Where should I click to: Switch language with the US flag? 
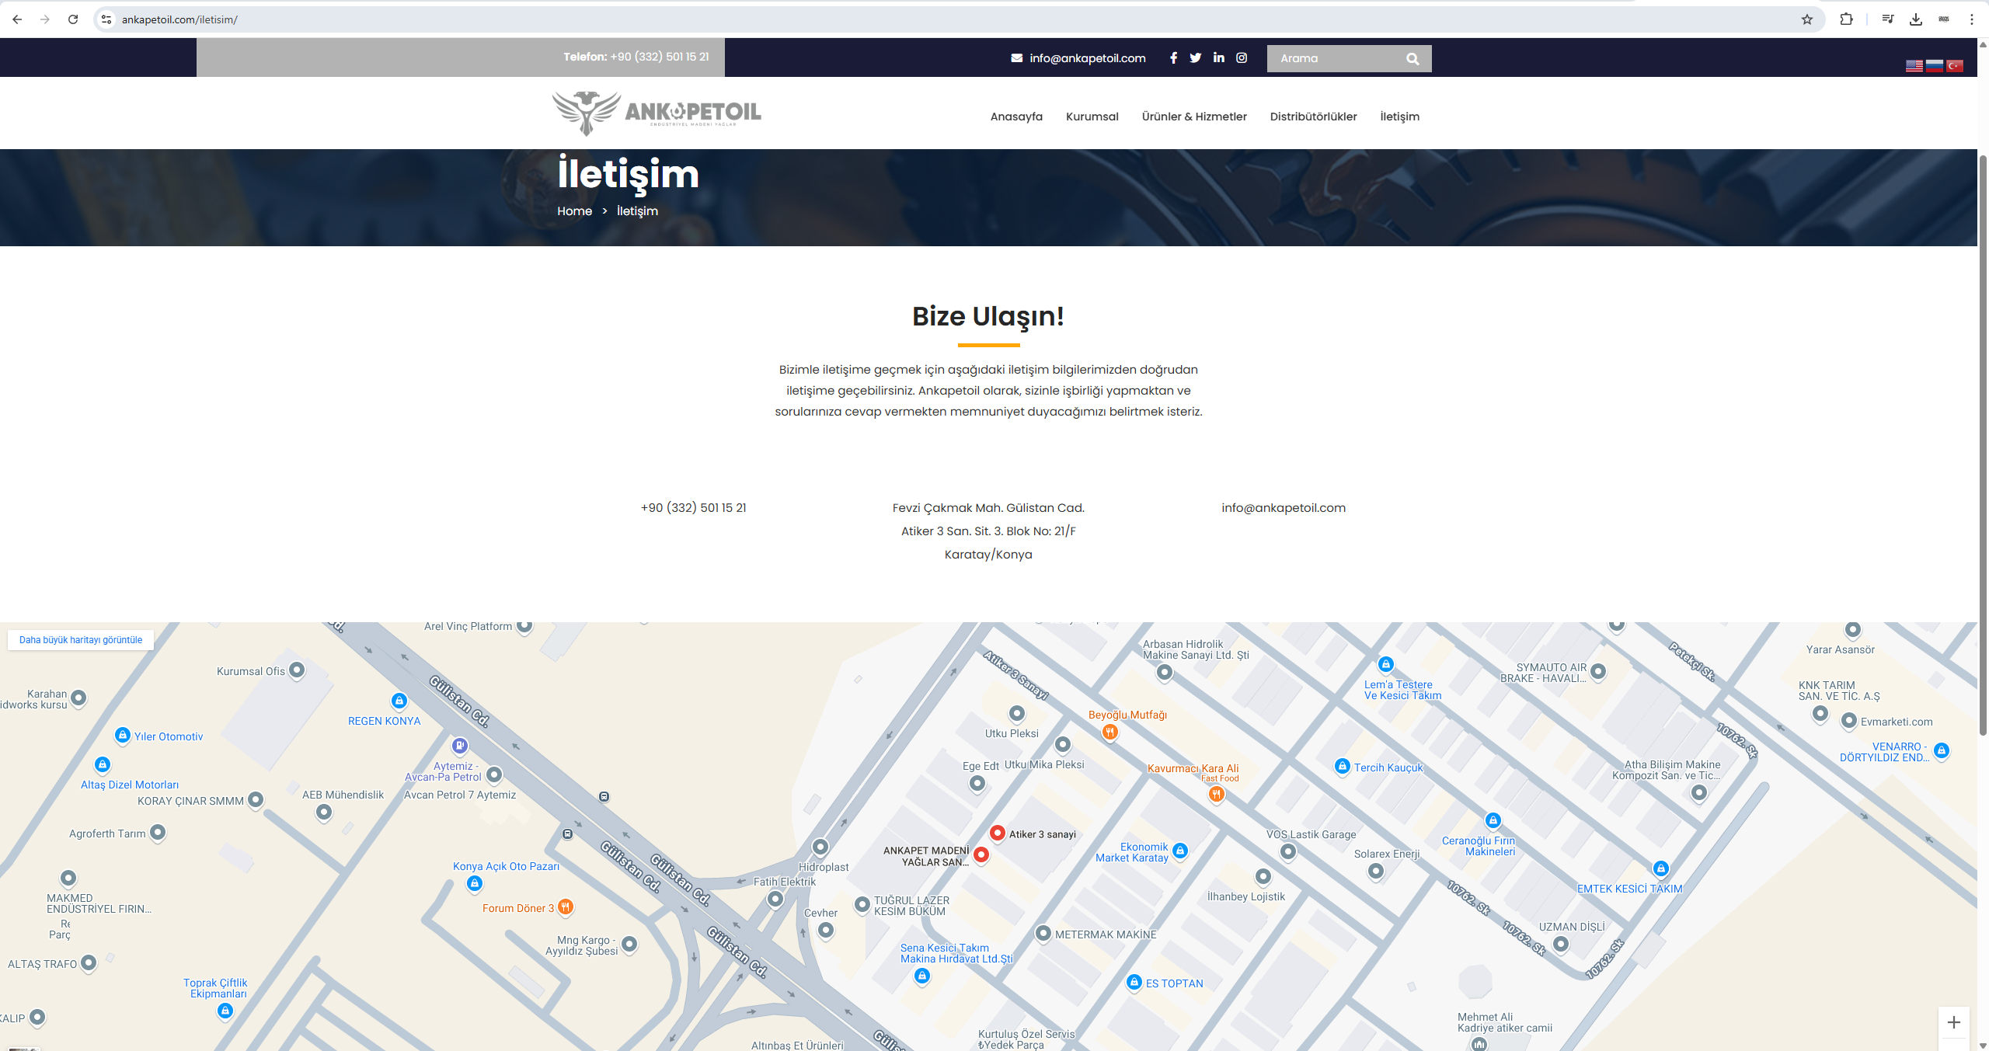coord(1914,66)
